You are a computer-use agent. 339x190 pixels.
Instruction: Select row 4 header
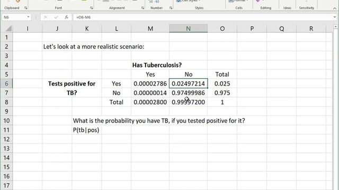(6, 65)
